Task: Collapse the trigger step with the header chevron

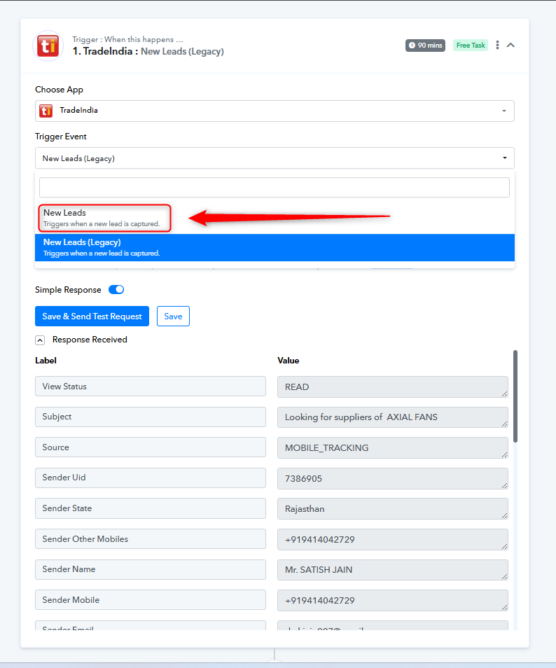Action: [x=510, y=45]
